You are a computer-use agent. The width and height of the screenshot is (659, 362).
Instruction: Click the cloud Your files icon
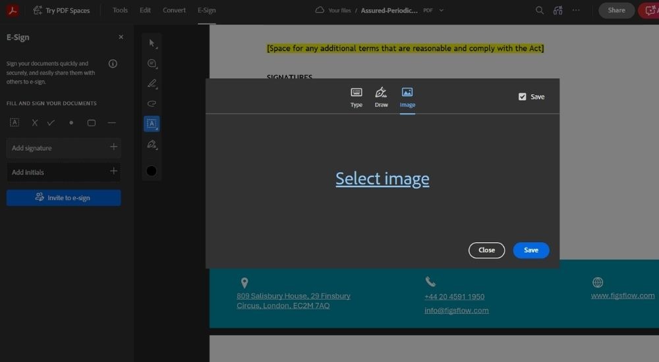[320, 10]
